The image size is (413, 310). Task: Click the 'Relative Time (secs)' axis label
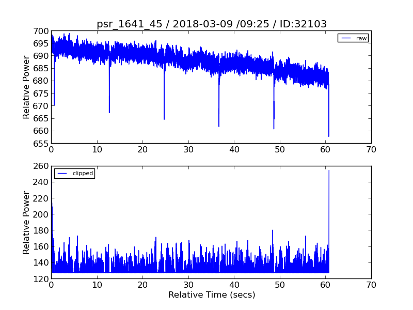[x=212, y=295]
